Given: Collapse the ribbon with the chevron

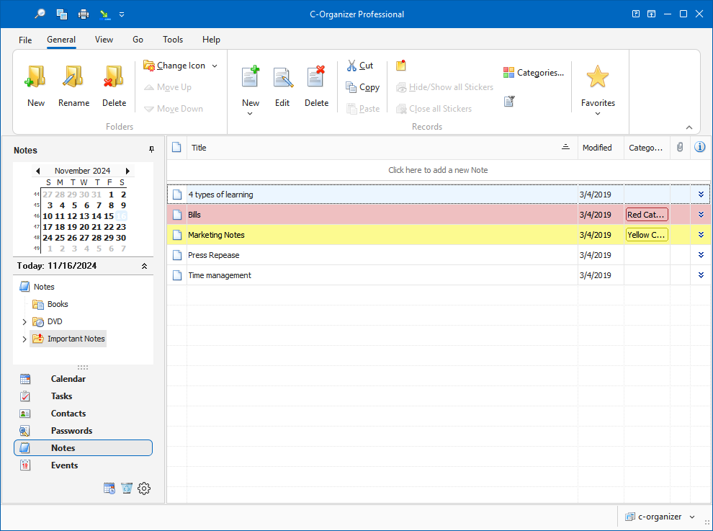Looking at the screenshot, I should pyautogui.click(x=689, y=128).
